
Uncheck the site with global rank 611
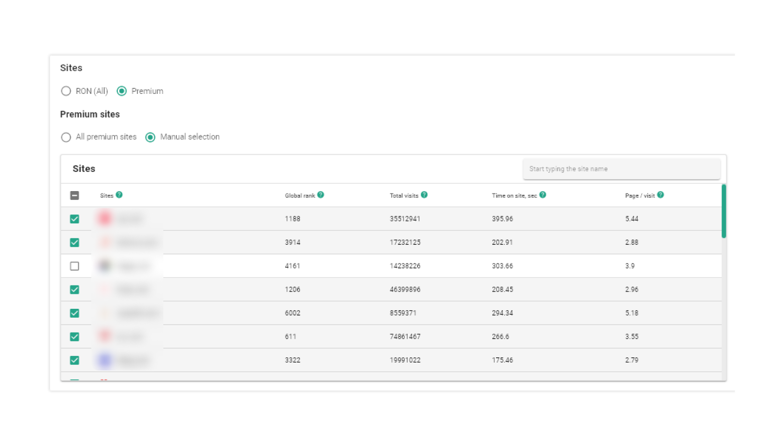[x=74, y=336]
